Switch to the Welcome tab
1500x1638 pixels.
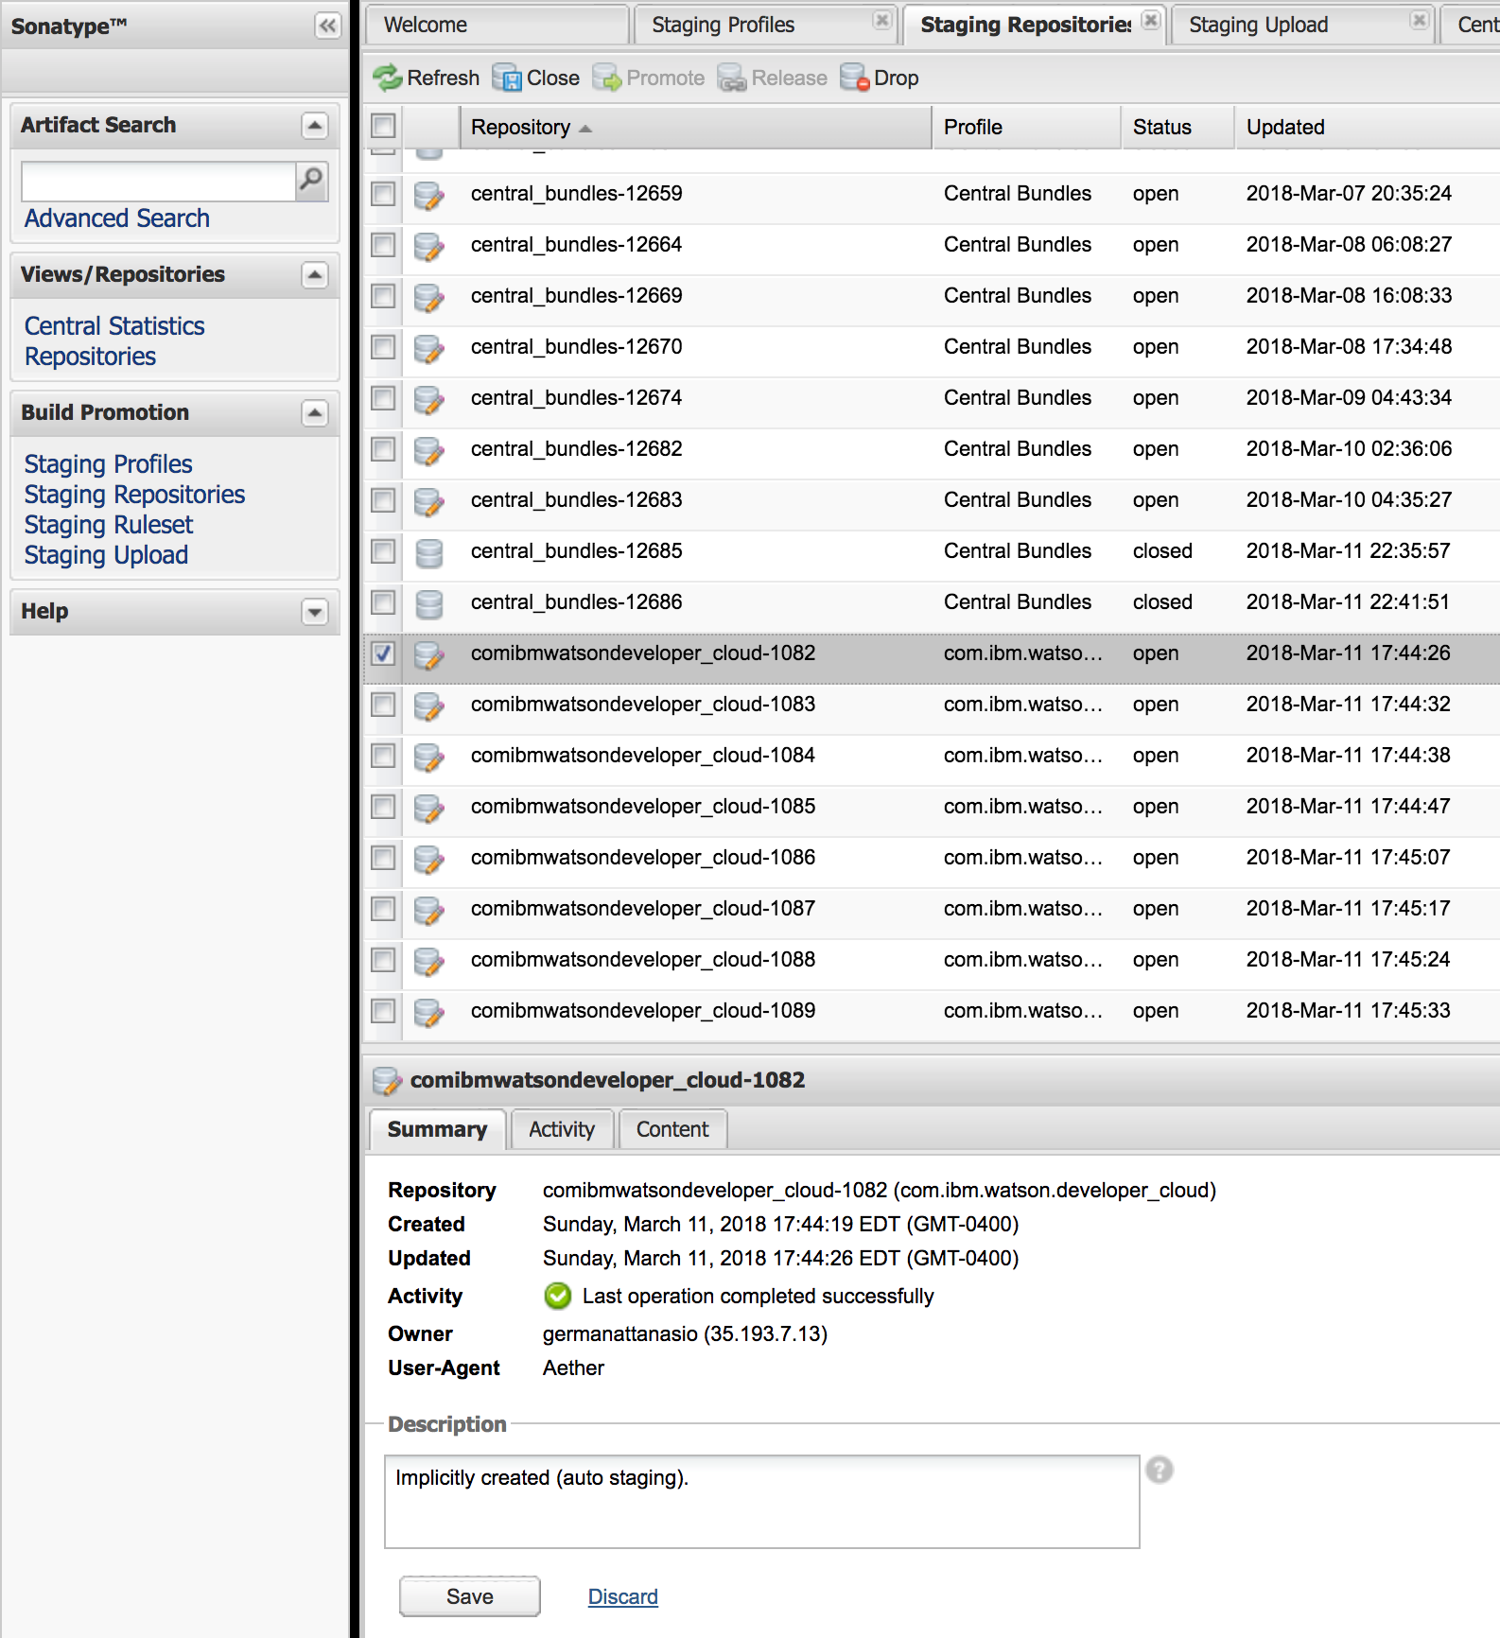497,25
